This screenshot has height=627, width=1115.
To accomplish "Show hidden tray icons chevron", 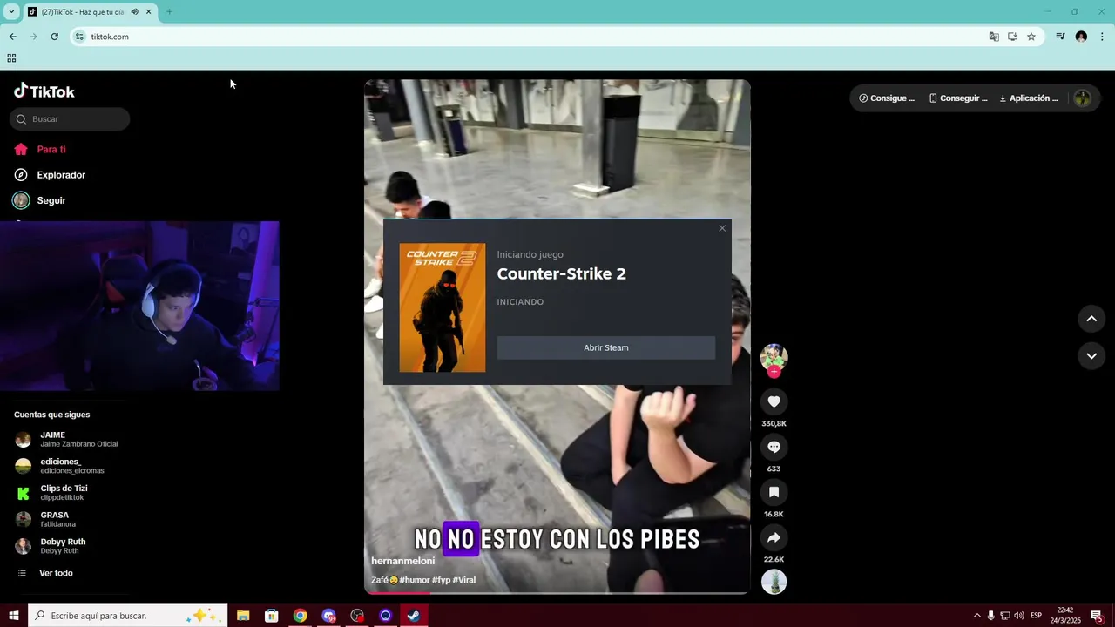I will click(976, 616).
